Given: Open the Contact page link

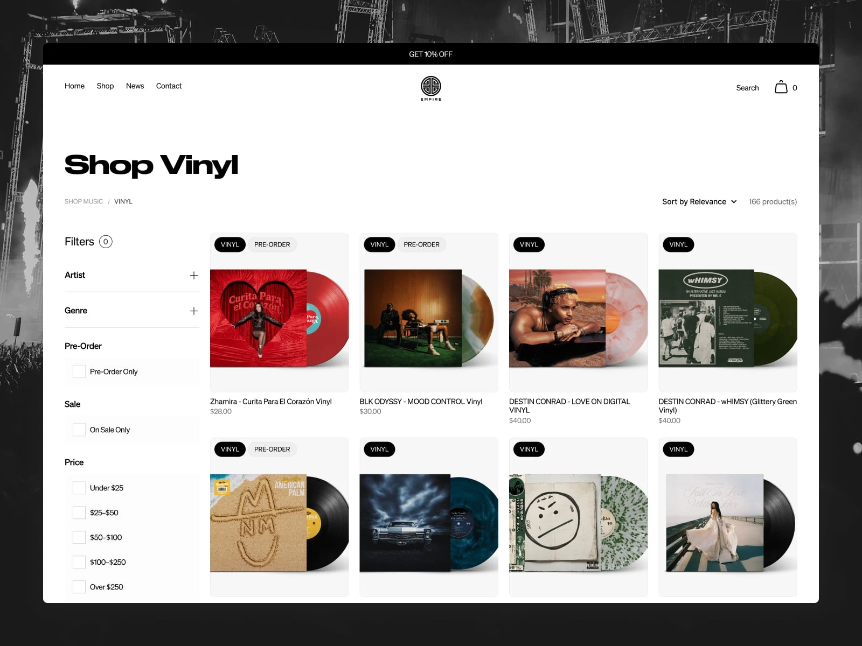Looking at the screenshot, I should pyautogui.click(x=169, y=86).
